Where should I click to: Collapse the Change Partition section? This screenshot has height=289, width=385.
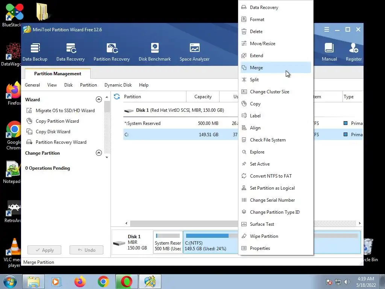pyautogui.click(x=99, y=153)
